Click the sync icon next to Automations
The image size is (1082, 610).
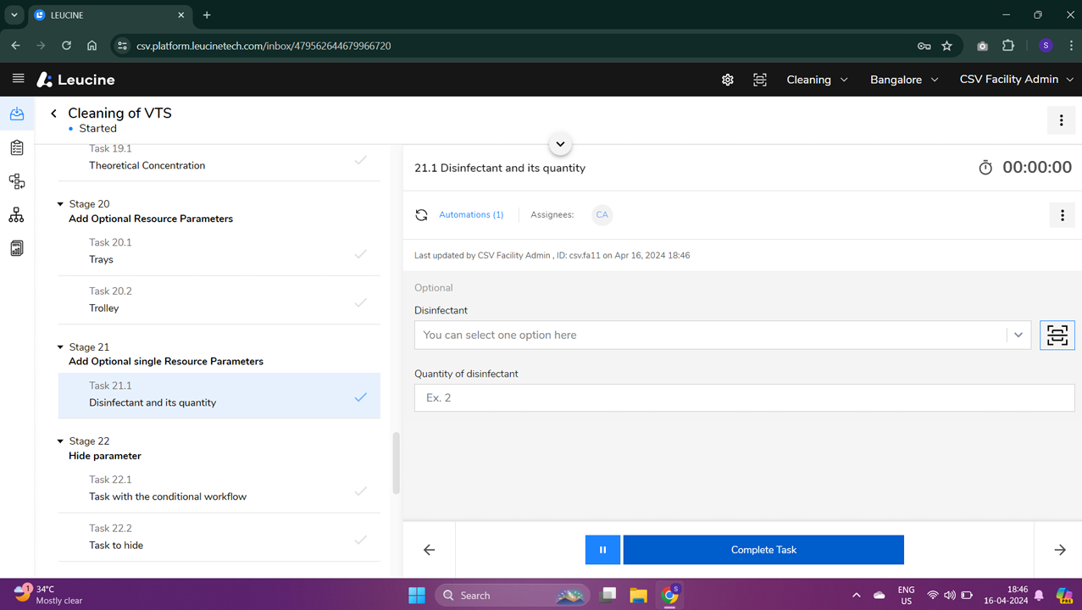(421, 214)
